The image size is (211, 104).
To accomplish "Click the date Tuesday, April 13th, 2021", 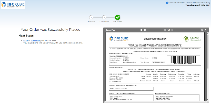I will click(x=198, y=5).
